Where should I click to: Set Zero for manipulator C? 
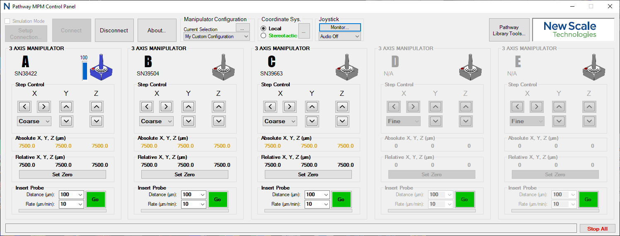click(x=308, y=175)
